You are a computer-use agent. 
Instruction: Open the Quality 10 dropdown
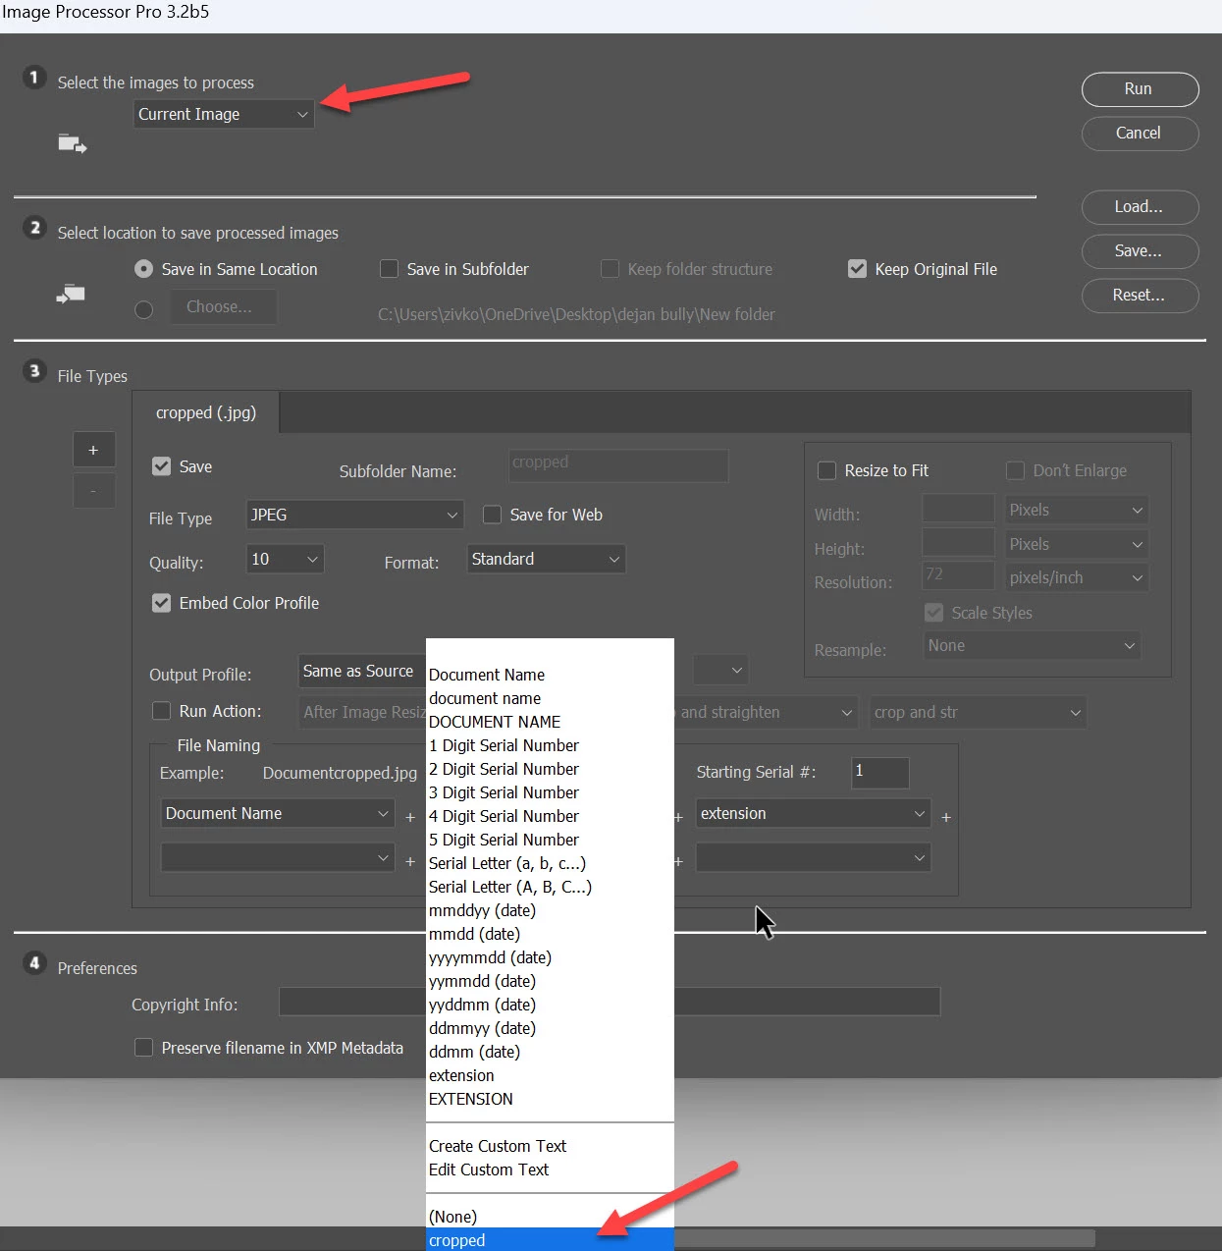click(285, 559)
